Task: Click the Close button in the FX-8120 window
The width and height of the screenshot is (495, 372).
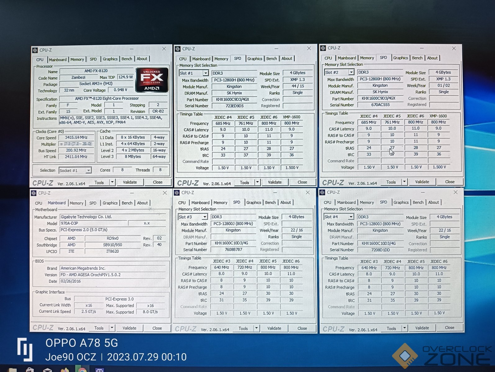Action: (158, 182)
